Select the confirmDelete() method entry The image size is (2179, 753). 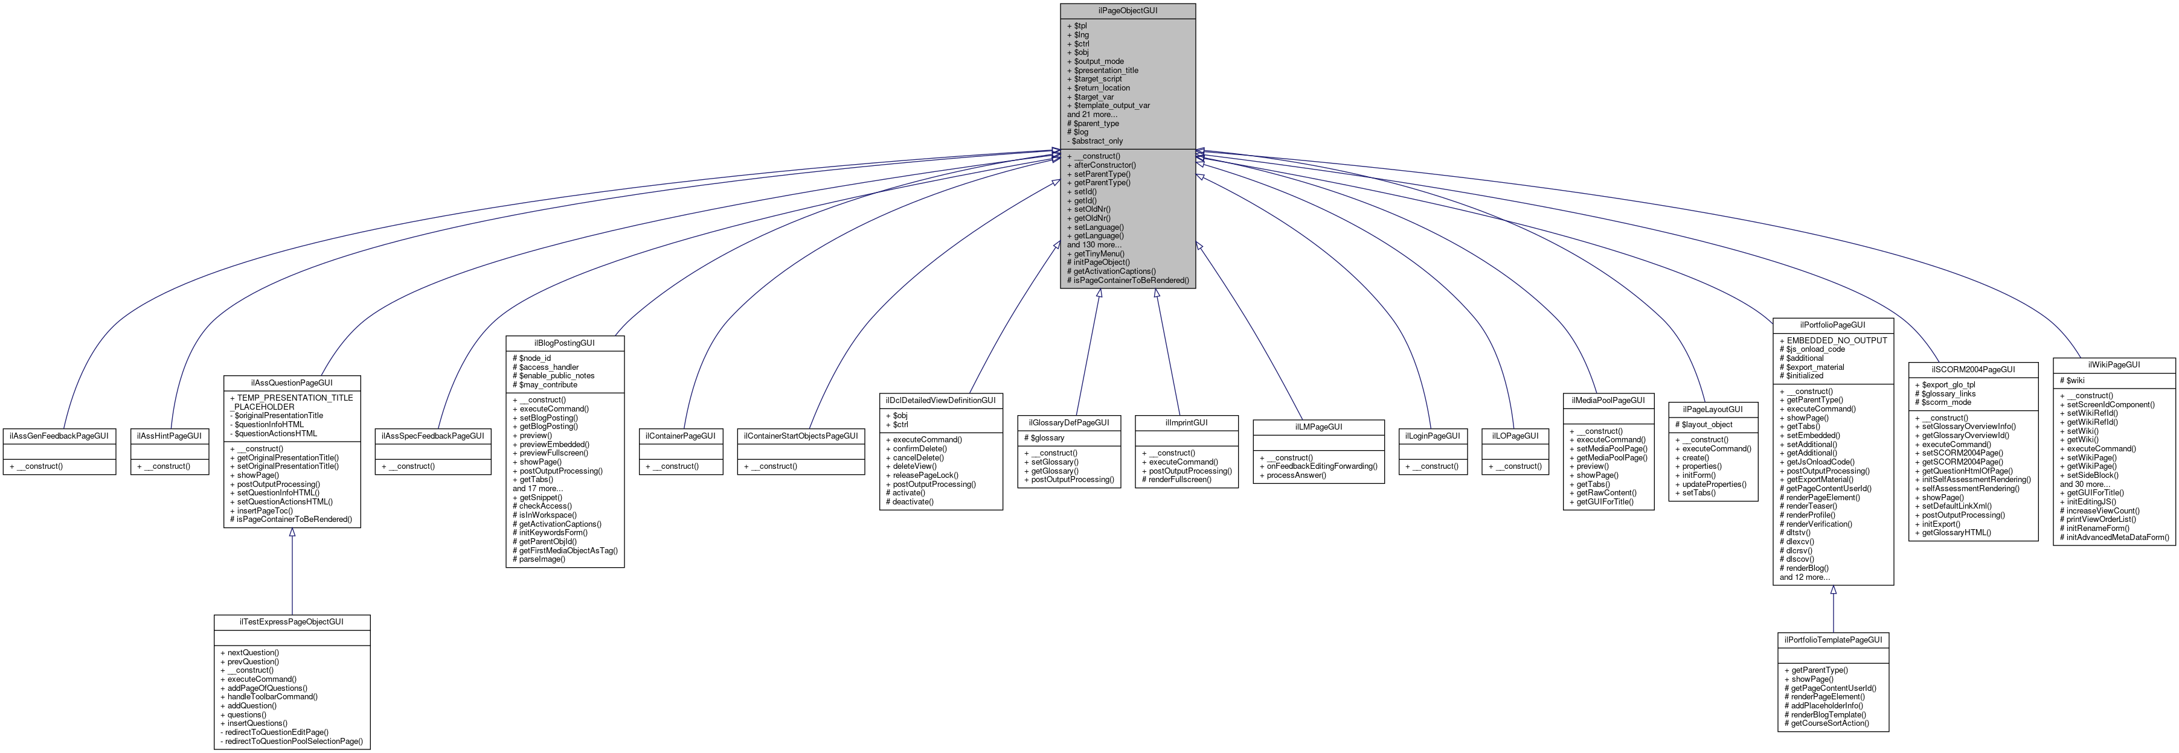click(917, 449)
